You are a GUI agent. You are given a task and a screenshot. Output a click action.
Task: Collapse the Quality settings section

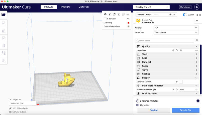pyautogui.click(x=167, y=46)
